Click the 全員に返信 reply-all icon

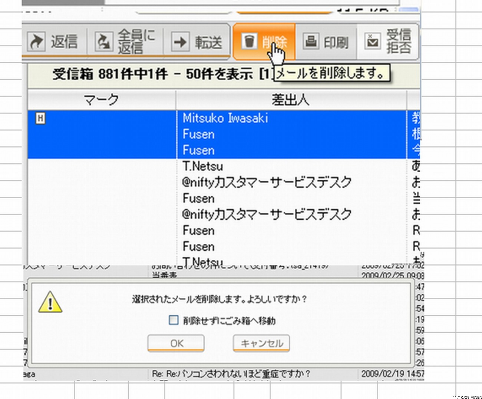coord(104,41)
